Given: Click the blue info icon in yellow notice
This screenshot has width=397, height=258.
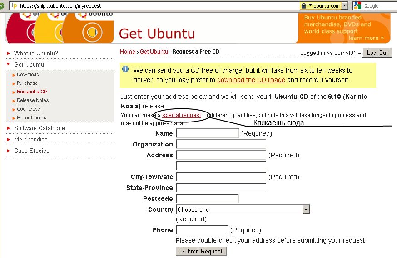Looking at the screenshot, I should [125, 69].
